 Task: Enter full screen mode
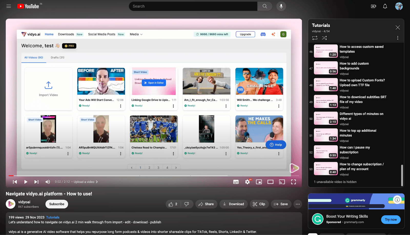coord(293,182)
